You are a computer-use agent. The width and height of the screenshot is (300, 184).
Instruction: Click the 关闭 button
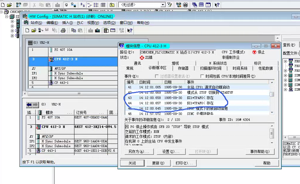coord(132,163)
